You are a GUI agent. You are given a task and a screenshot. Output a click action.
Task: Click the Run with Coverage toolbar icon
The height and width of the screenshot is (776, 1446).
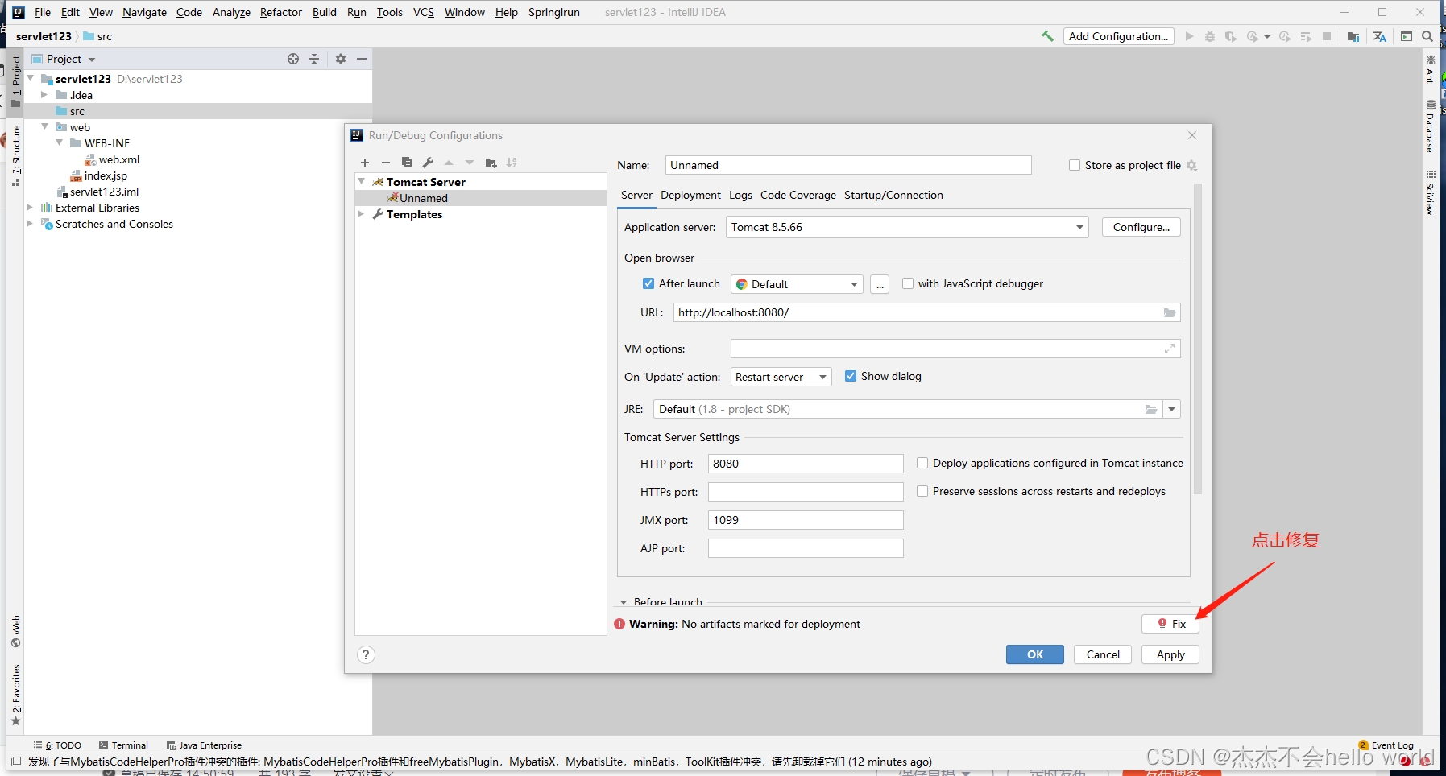1231,36
